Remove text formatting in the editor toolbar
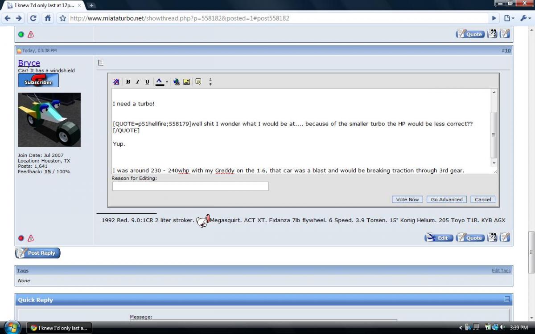The width and height of the screenshot is (535, 334). (x=116, y=81)
